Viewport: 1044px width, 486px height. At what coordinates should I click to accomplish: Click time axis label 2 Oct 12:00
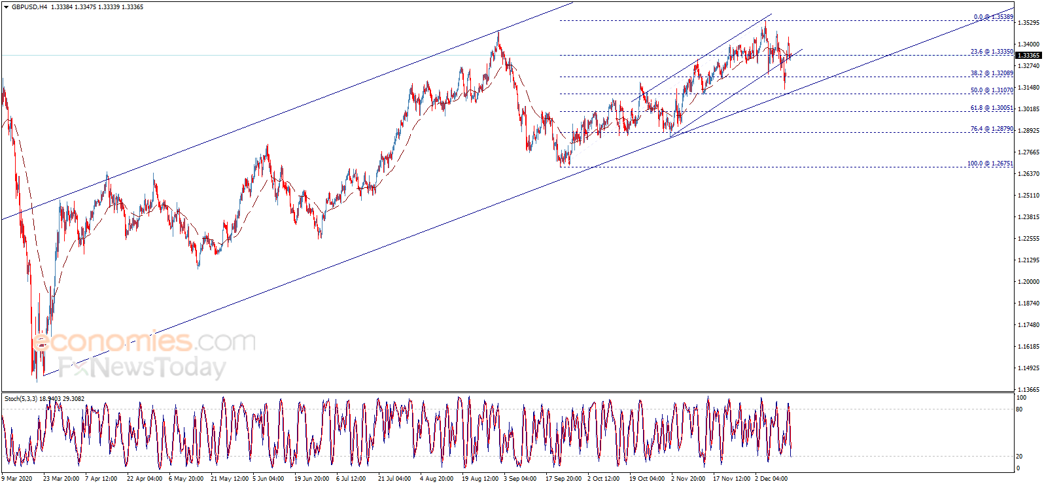click(603, 479)
